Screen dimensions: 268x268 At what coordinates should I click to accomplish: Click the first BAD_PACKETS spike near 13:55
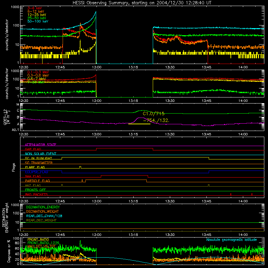tap(231, 194)
